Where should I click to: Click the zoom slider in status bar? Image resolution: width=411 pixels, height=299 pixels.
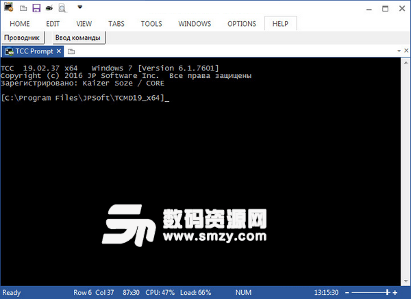[x=371, y=292]
